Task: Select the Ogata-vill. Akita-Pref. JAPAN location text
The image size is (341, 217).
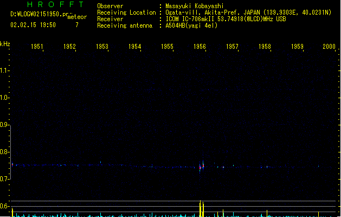Action: coord(248,12)
